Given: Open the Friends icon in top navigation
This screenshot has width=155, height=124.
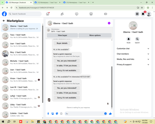Looking at the screenshot, I should click(x=62, y=14).
